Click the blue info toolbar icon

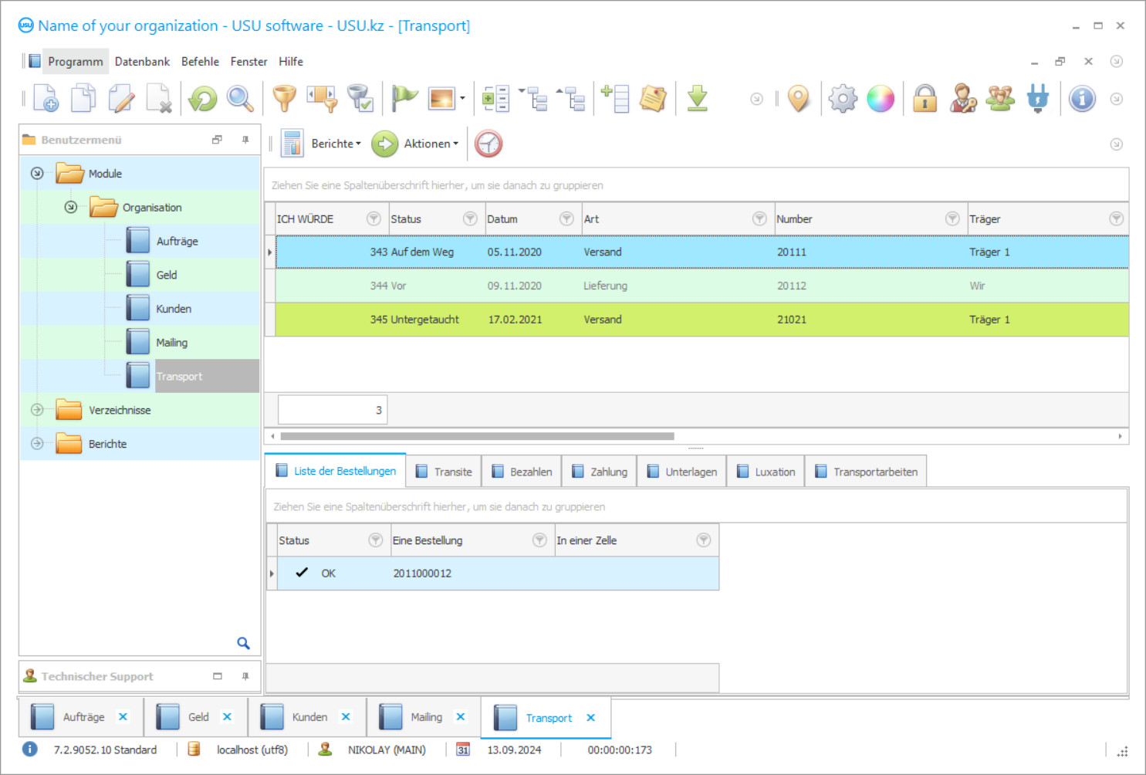click(1082, 99)
